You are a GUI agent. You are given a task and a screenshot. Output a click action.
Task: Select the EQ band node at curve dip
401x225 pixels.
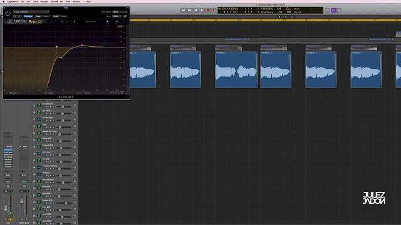(61, 57)
